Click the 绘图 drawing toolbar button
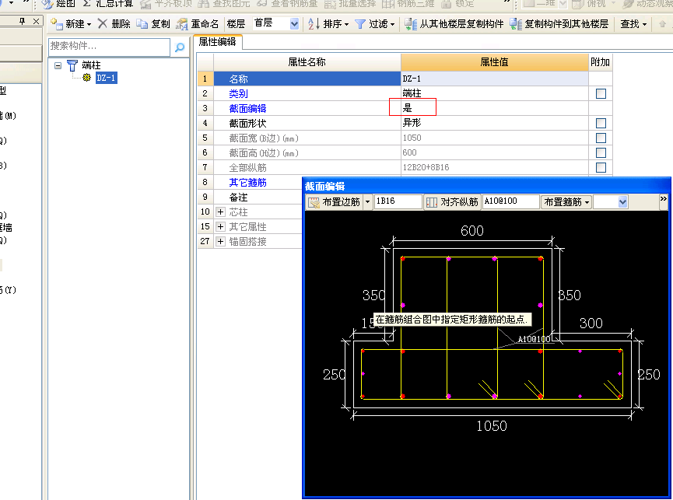The height and width of the screenshot is (500, 673). (59, 4)
